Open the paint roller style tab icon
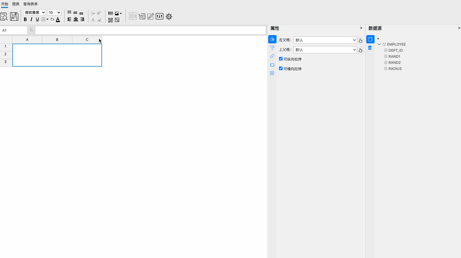This screenshot has height=258, width=461. click(x=272, y=48)
